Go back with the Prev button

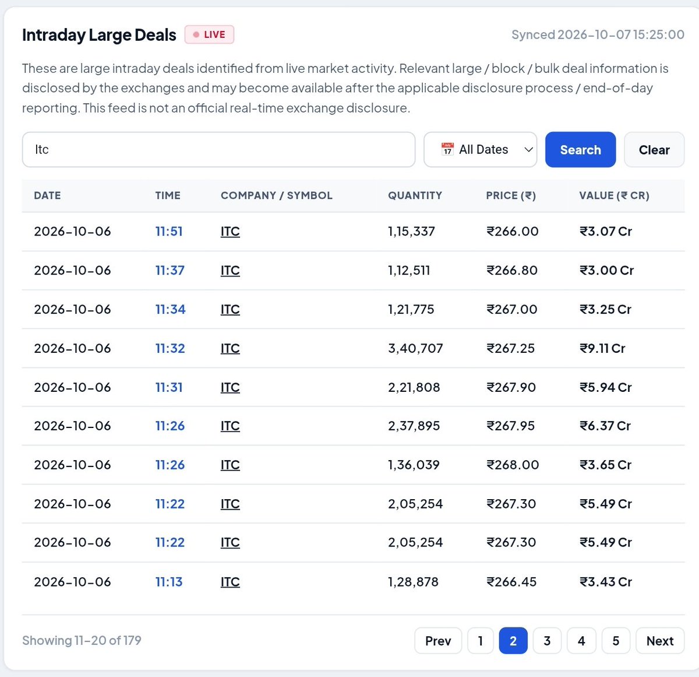(438, 641)
